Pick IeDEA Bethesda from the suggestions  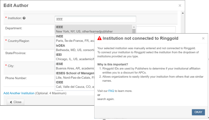[x=75, y=48]
